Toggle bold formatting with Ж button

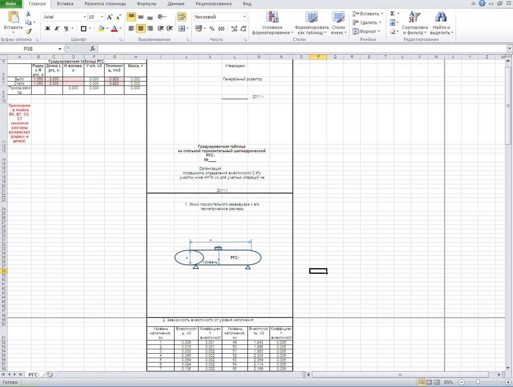pos(48,28)
